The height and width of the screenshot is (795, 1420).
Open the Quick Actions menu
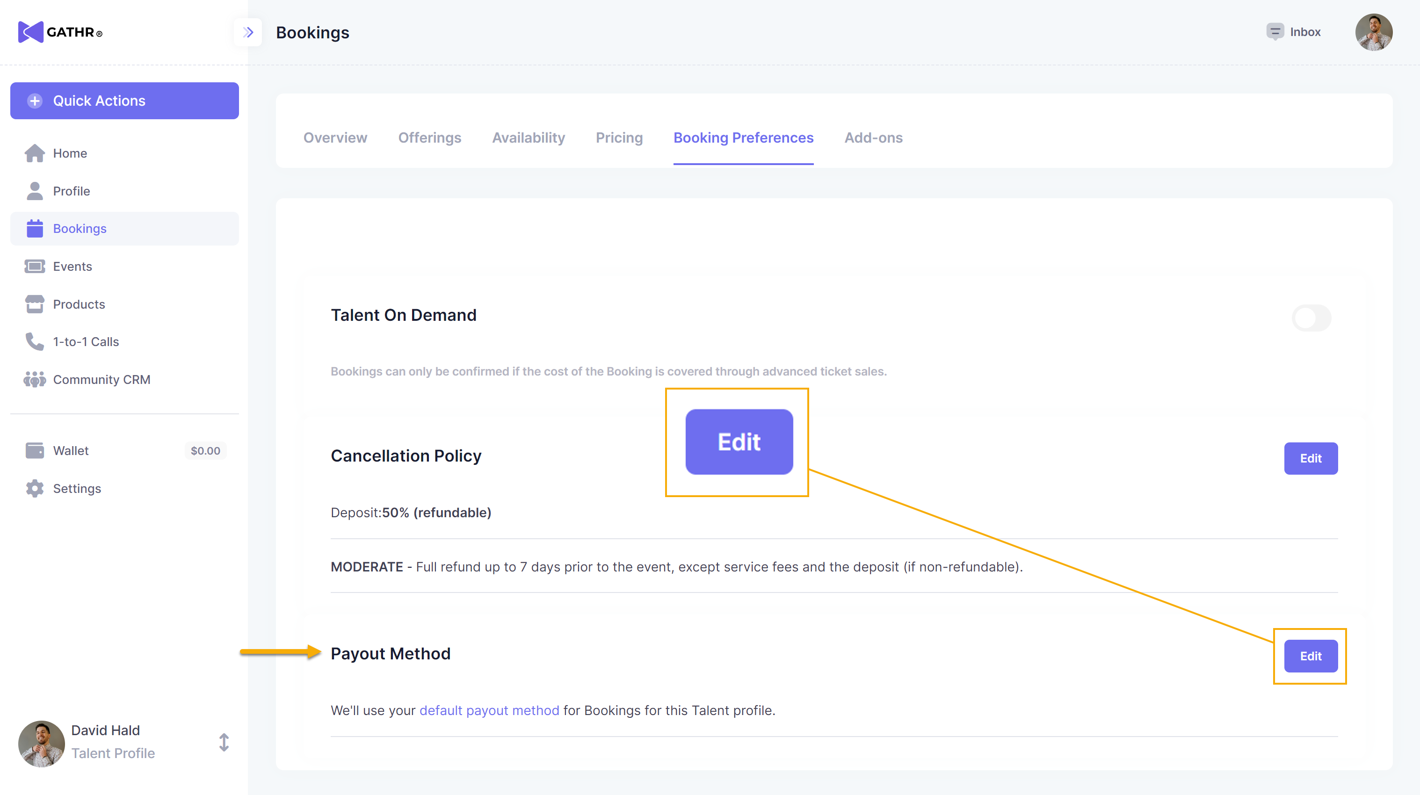click(124, 101)
